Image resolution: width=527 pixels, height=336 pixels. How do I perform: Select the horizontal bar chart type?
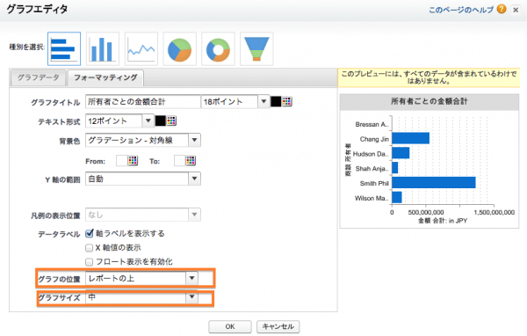64,49
